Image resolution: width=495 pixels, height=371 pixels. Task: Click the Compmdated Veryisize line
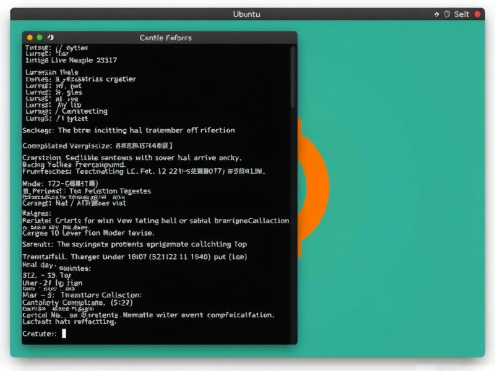point(97,147)
